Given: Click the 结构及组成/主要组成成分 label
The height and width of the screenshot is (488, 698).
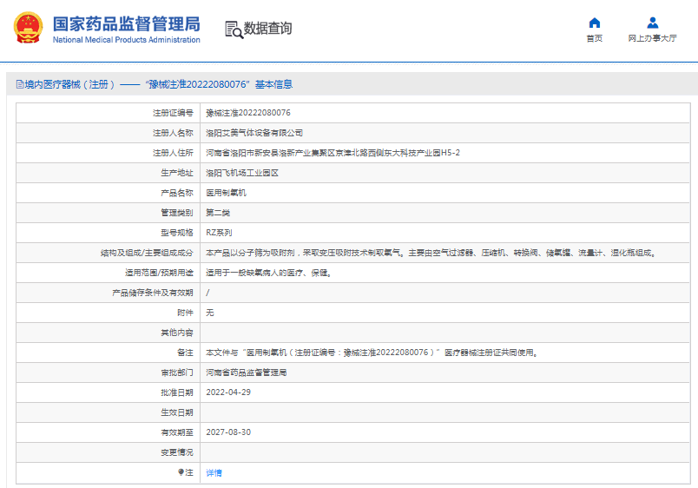Looking at the screenshot, I should (x=147, y=253).
